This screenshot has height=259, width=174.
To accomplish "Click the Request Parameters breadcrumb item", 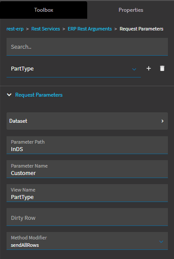I will [x=141, y=29].
